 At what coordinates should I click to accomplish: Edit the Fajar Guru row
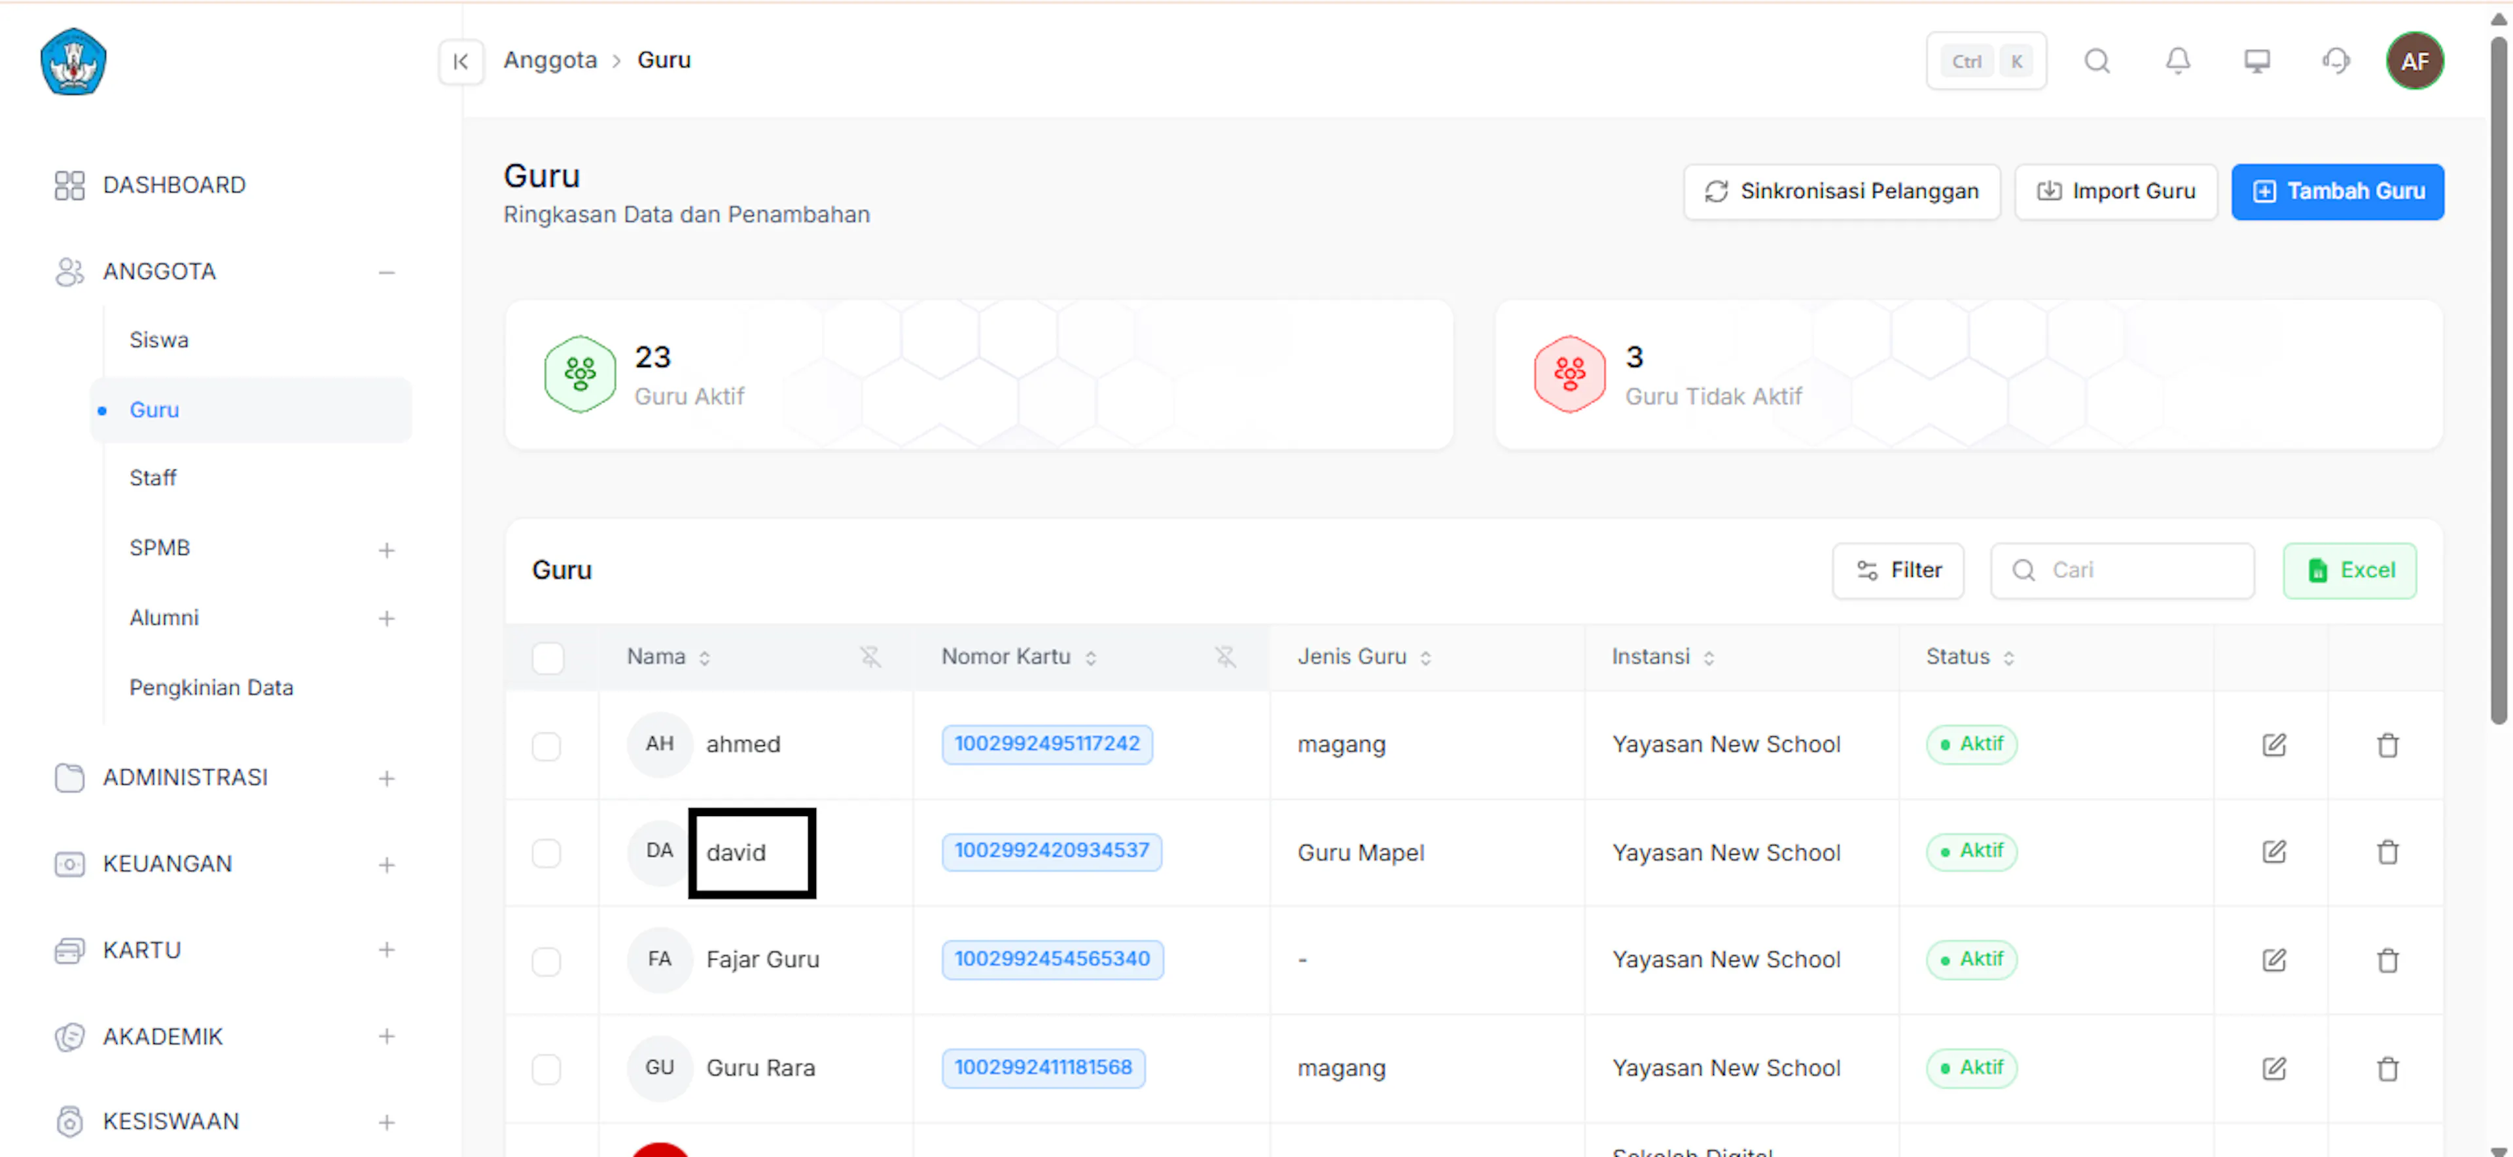[x=2274, y=960]
